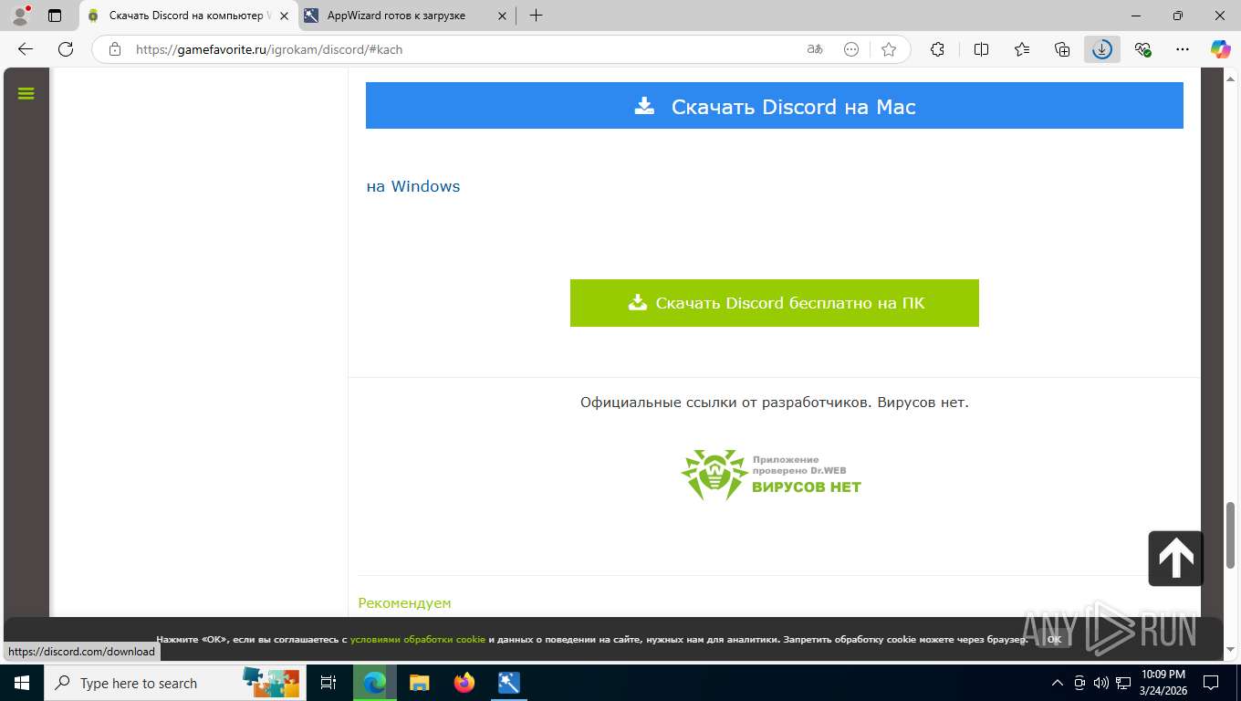Open the translate page icon

pyautogui.click(x=815, y=49)
